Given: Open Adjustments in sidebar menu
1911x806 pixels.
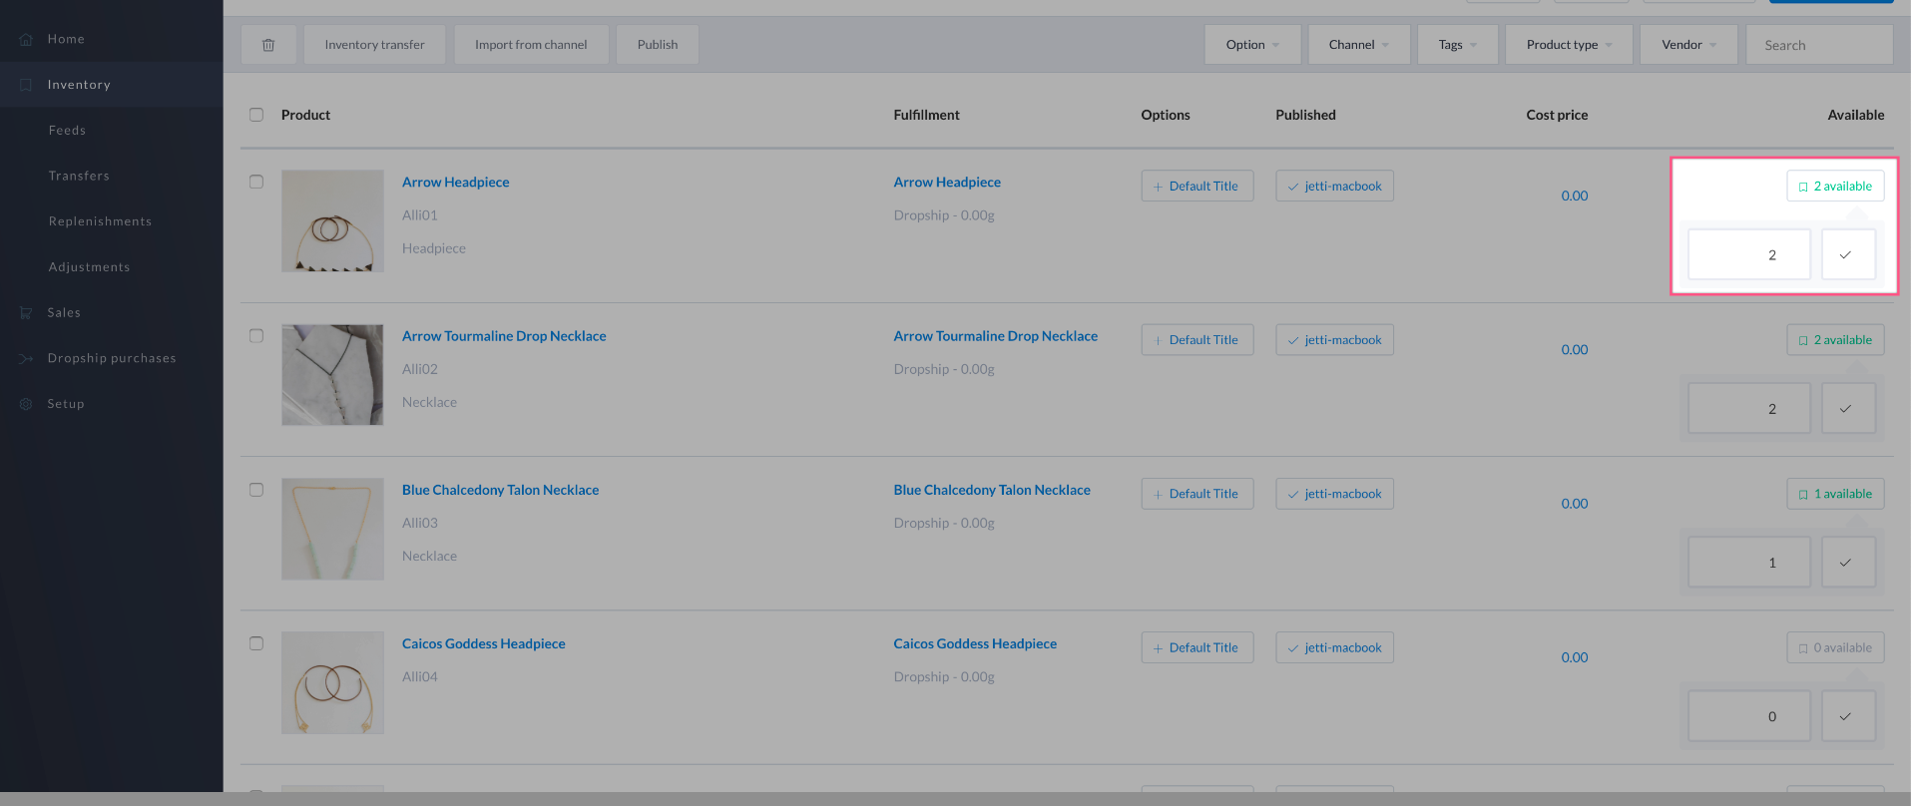Looking at the screenshot, I should point(89,267).
